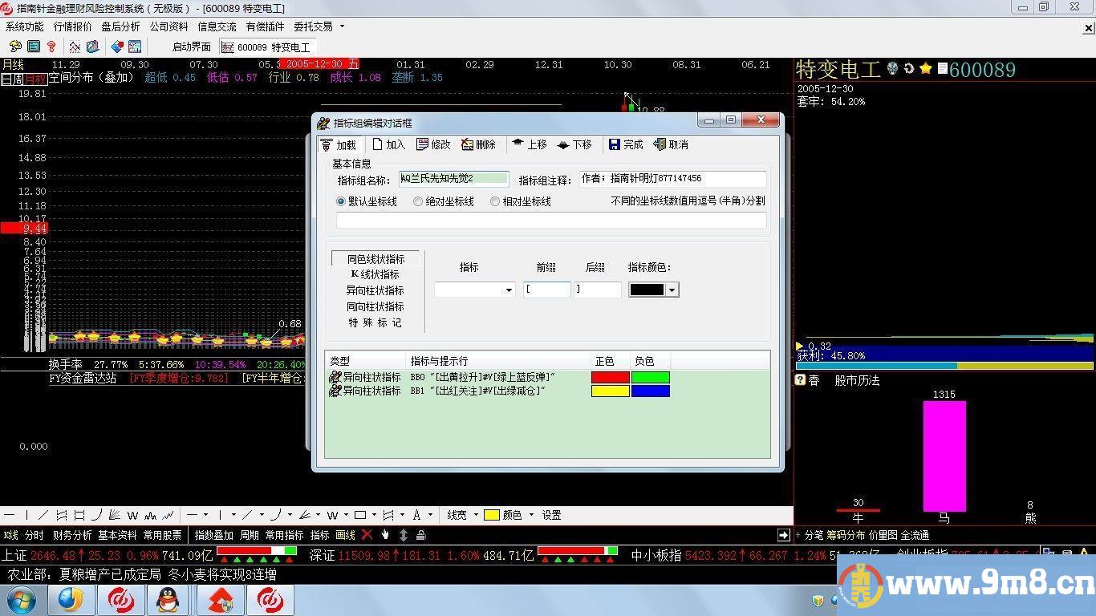Select the hand tool icon in bottom bar
This screenshot has width=1096, height=616.
[386, 535]
